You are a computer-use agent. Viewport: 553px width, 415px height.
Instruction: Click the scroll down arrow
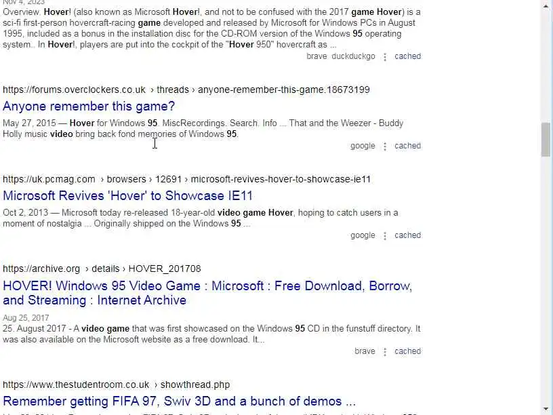click(x=547, y=410)
